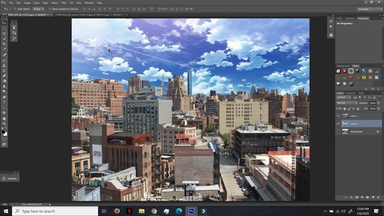Screen dimensions: 384x216
Task: Switch to the Swatches tab
Action: tap(350, 19)
